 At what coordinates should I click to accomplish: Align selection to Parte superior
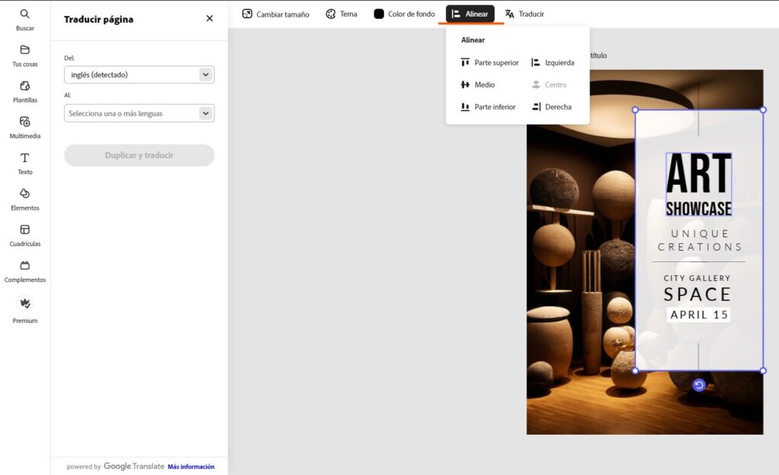click(x=489, y=62)
